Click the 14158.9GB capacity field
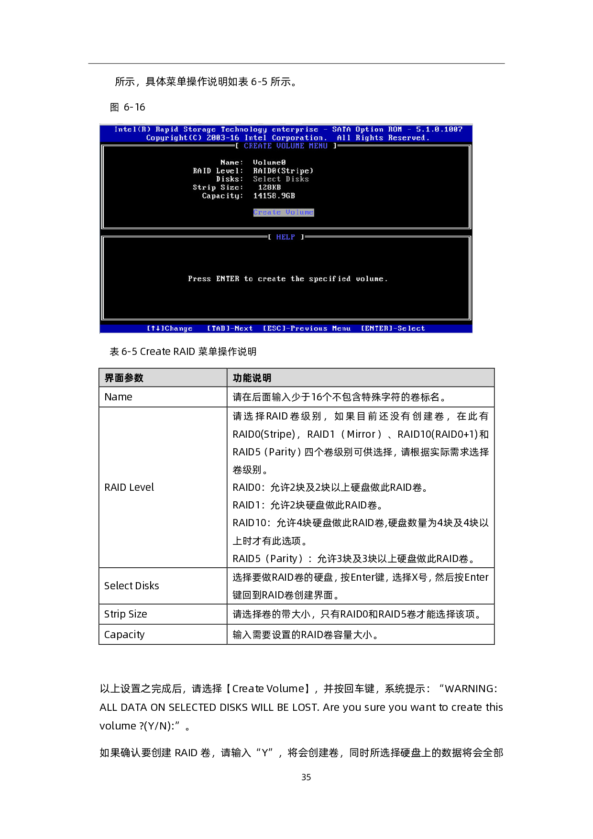The image size is (593, 839). 274,196
